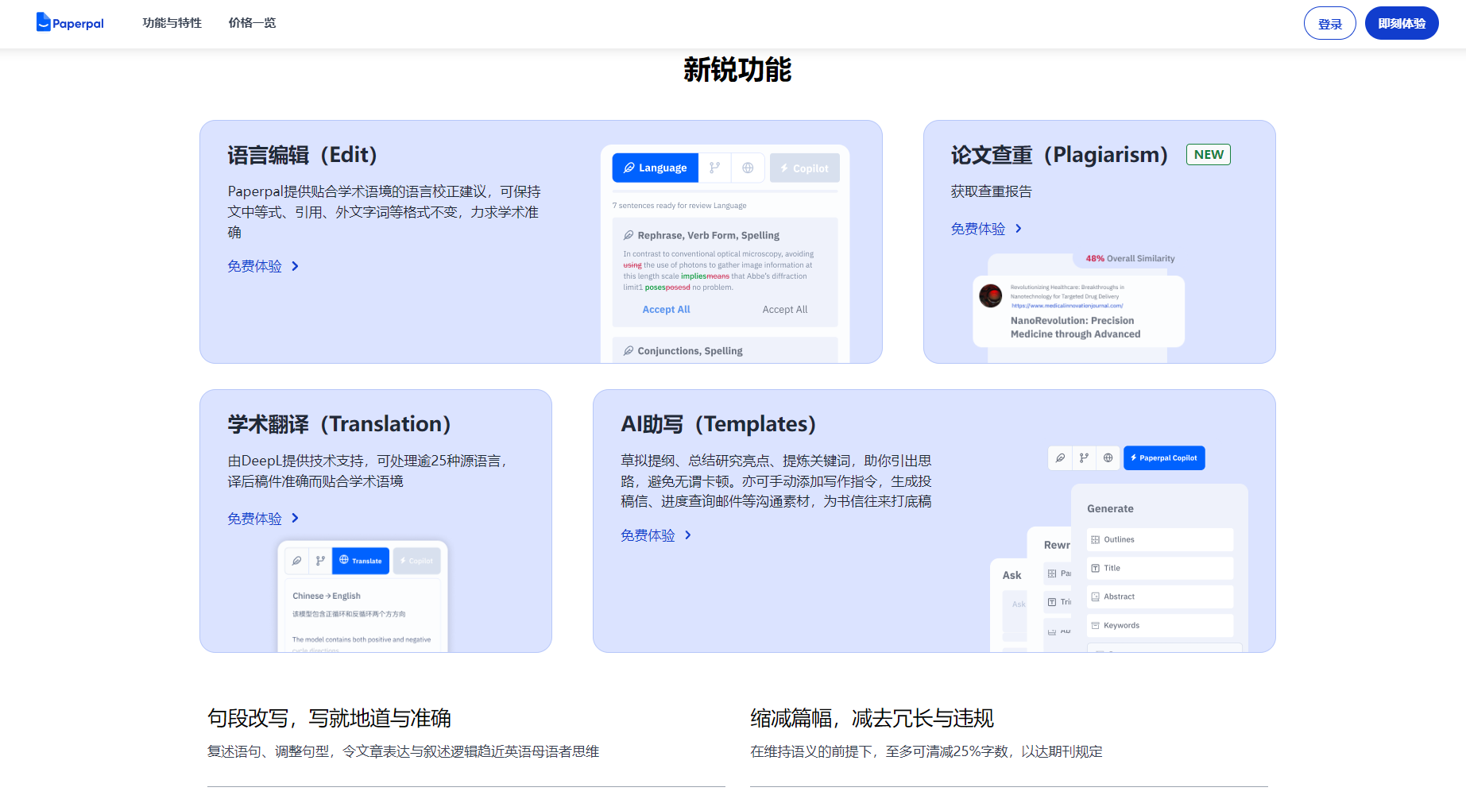Image resolution: width=1466 pixels, height=799 pixels.
Task: Click chevron arrow beside 学术翻译 免费体验
Action: point(295,518)
